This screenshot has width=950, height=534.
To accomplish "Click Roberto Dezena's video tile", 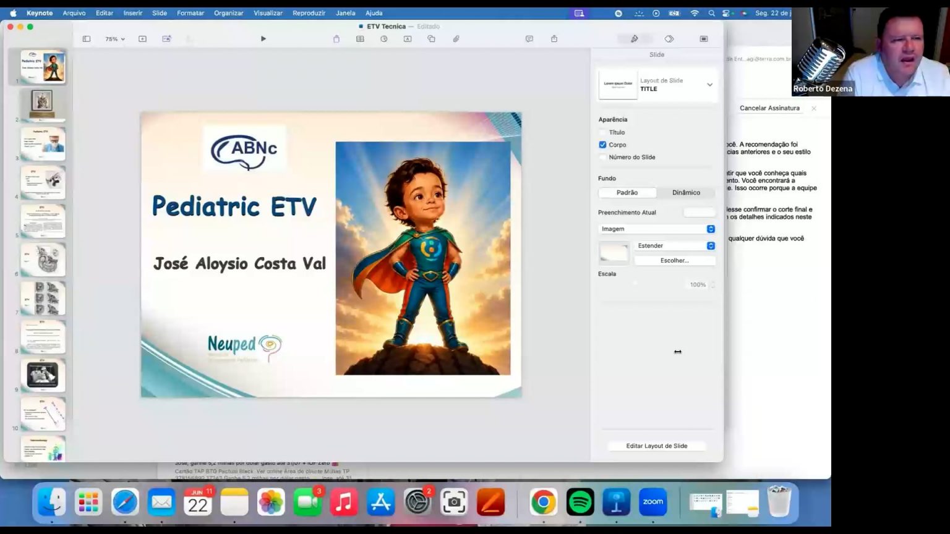I will (871, 52).
